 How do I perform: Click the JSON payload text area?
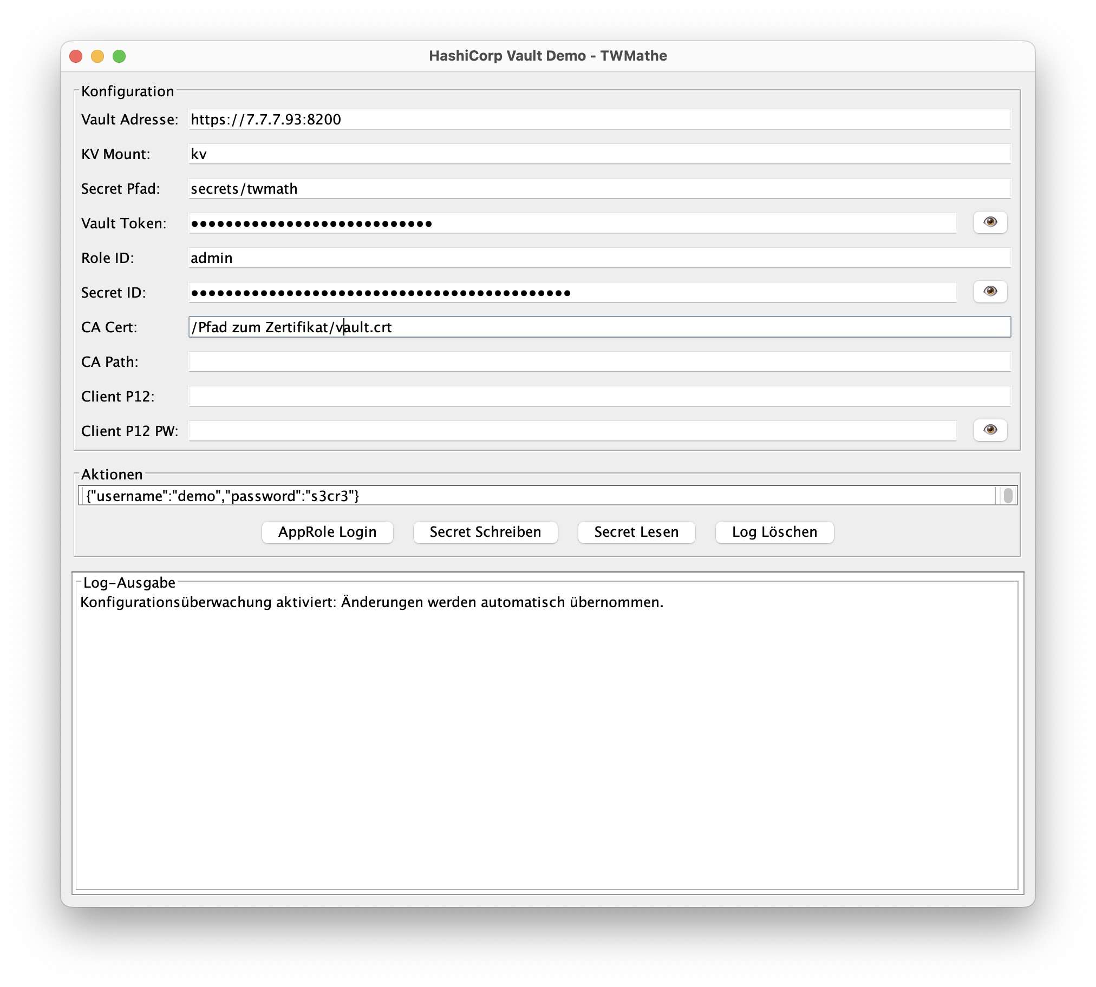point(537,496)
